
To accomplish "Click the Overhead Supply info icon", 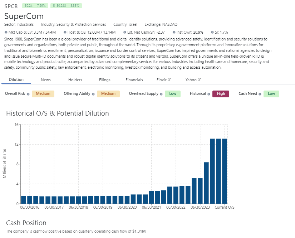I will click(x=161, y=94).
